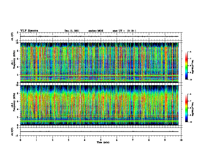Click the time axis tick label '5'

(x=101, y=140)
